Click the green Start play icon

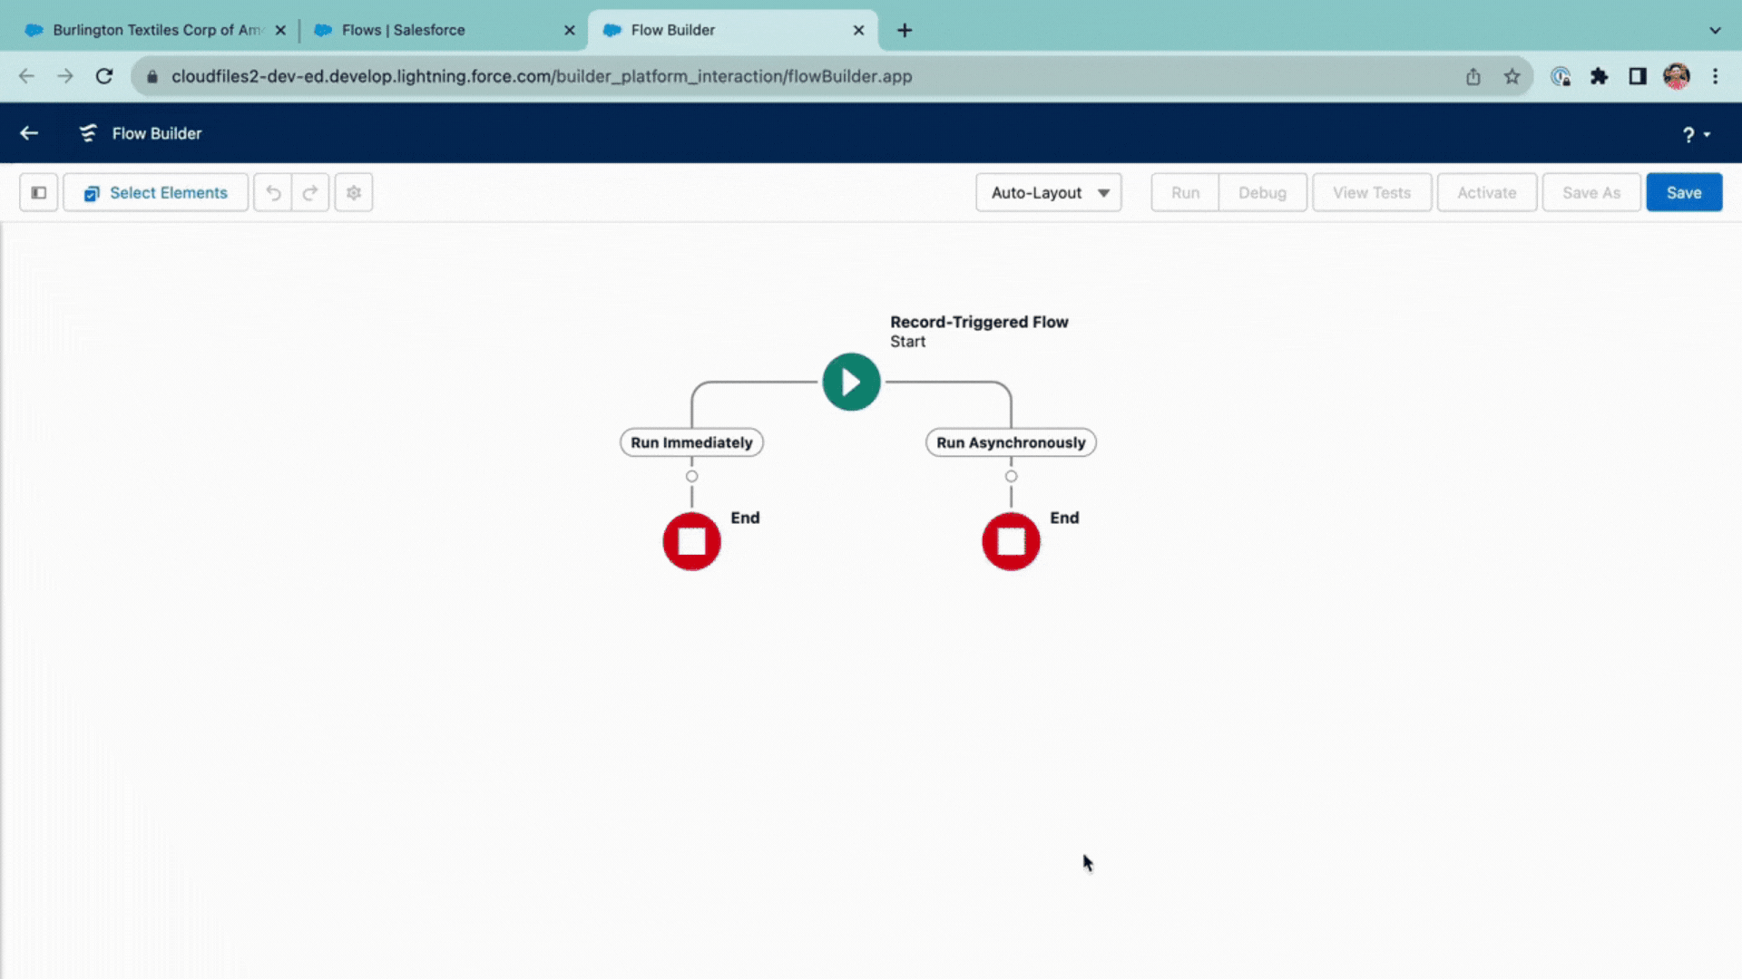[850, 382]
